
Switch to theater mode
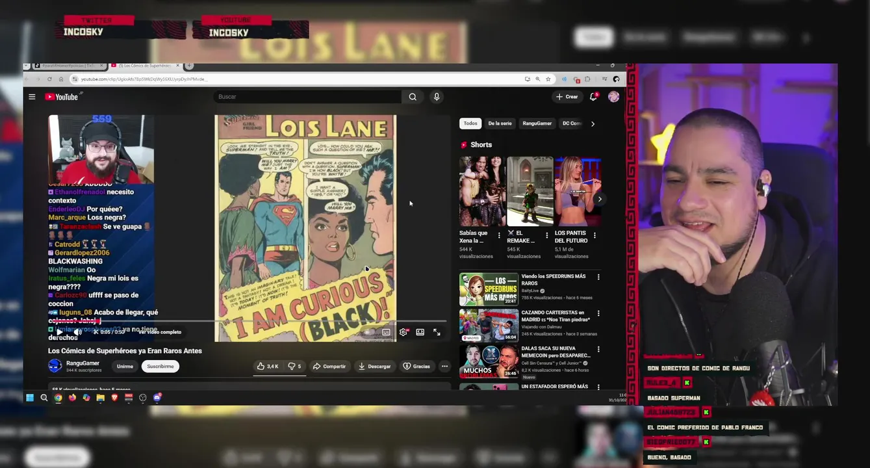pyautogui.click(x=420, y=332)
